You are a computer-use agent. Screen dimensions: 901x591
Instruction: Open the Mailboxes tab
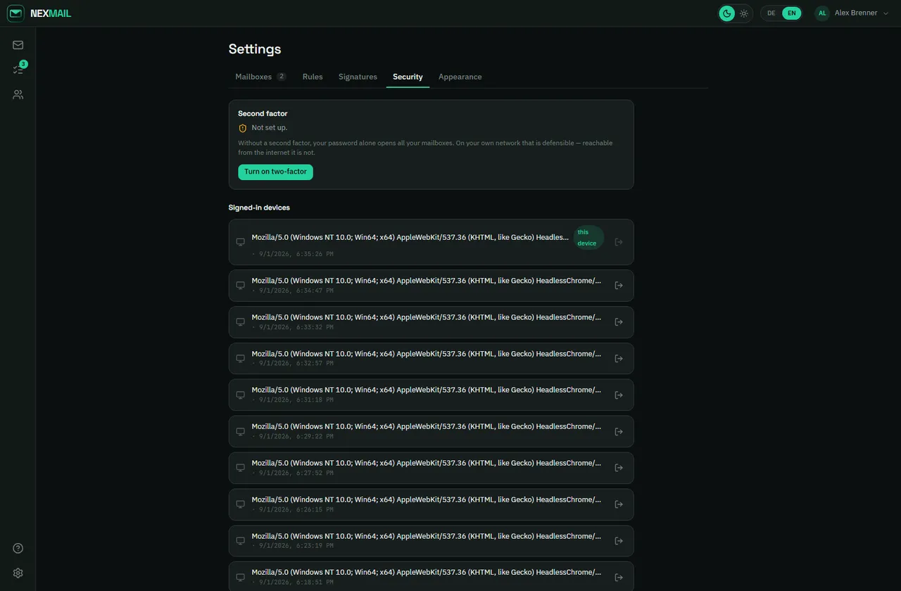click(260, 77)
